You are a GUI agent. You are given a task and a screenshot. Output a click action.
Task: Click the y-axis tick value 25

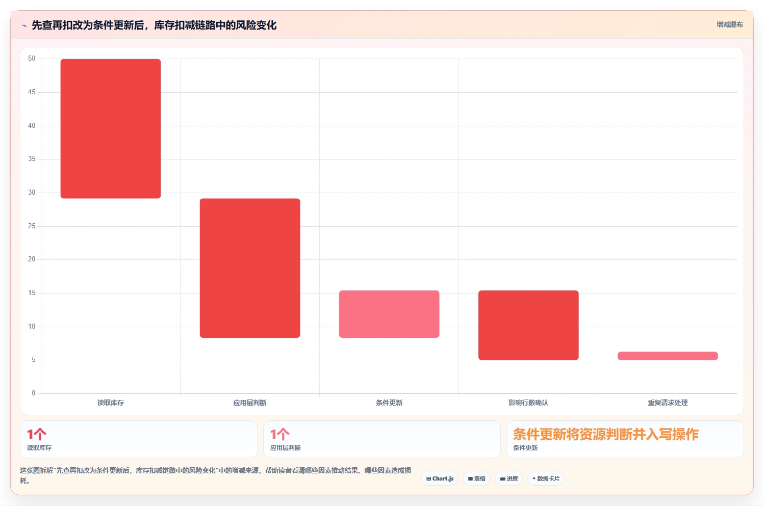pos(32,226)
